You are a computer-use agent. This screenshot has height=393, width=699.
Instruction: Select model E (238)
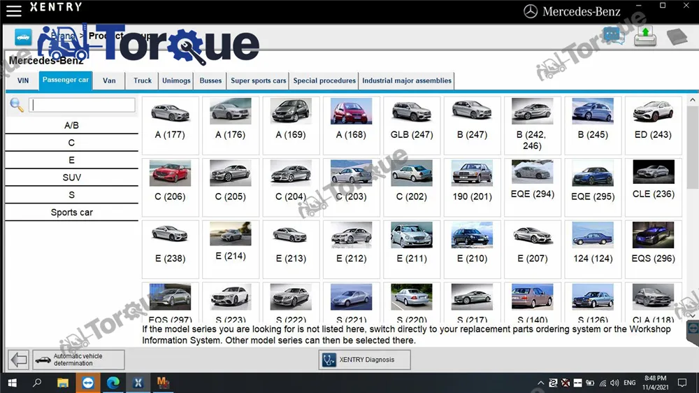click(170, 250)
